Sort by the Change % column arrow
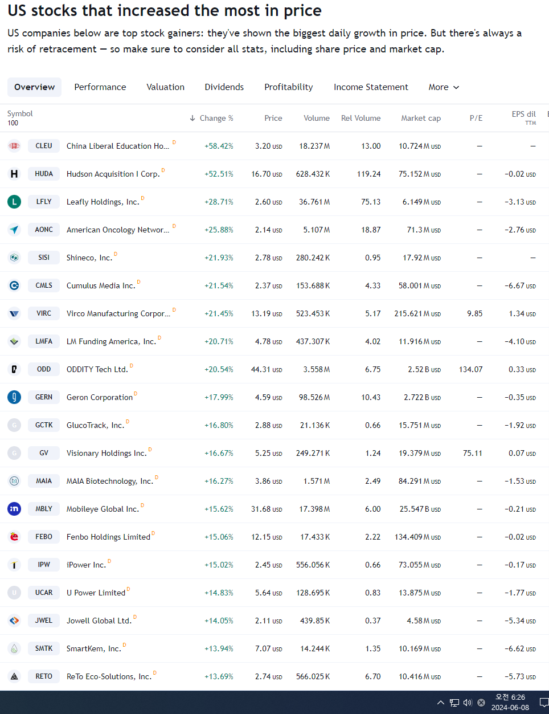 pyautogui.click(x=192, y=118)
